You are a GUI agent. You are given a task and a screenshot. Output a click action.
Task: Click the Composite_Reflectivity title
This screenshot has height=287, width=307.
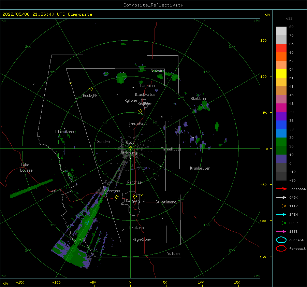(x=153, y=5)
